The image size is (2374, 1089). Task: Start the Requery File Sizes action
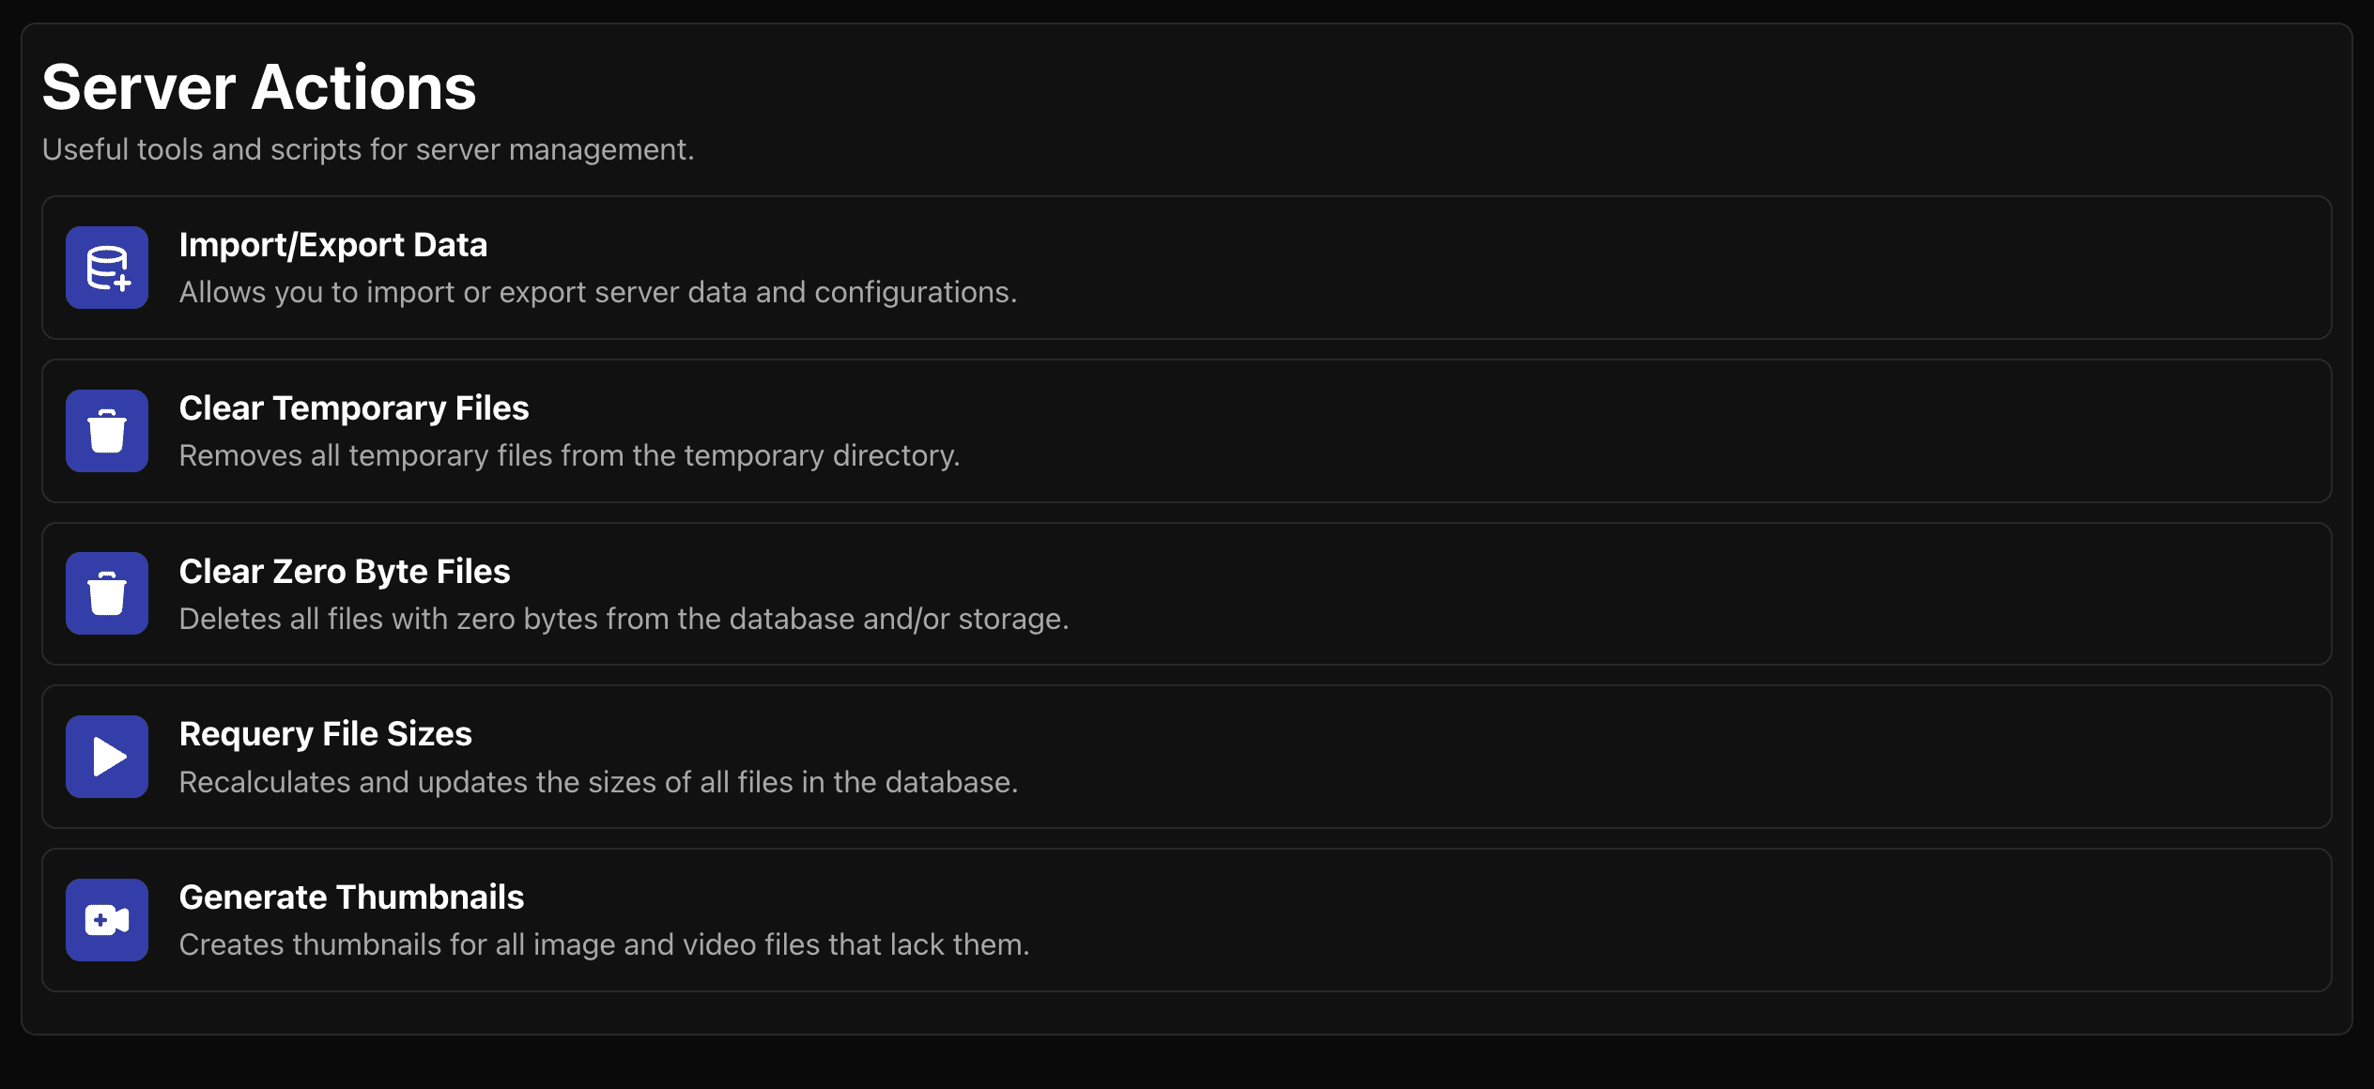click(1187, 757)
